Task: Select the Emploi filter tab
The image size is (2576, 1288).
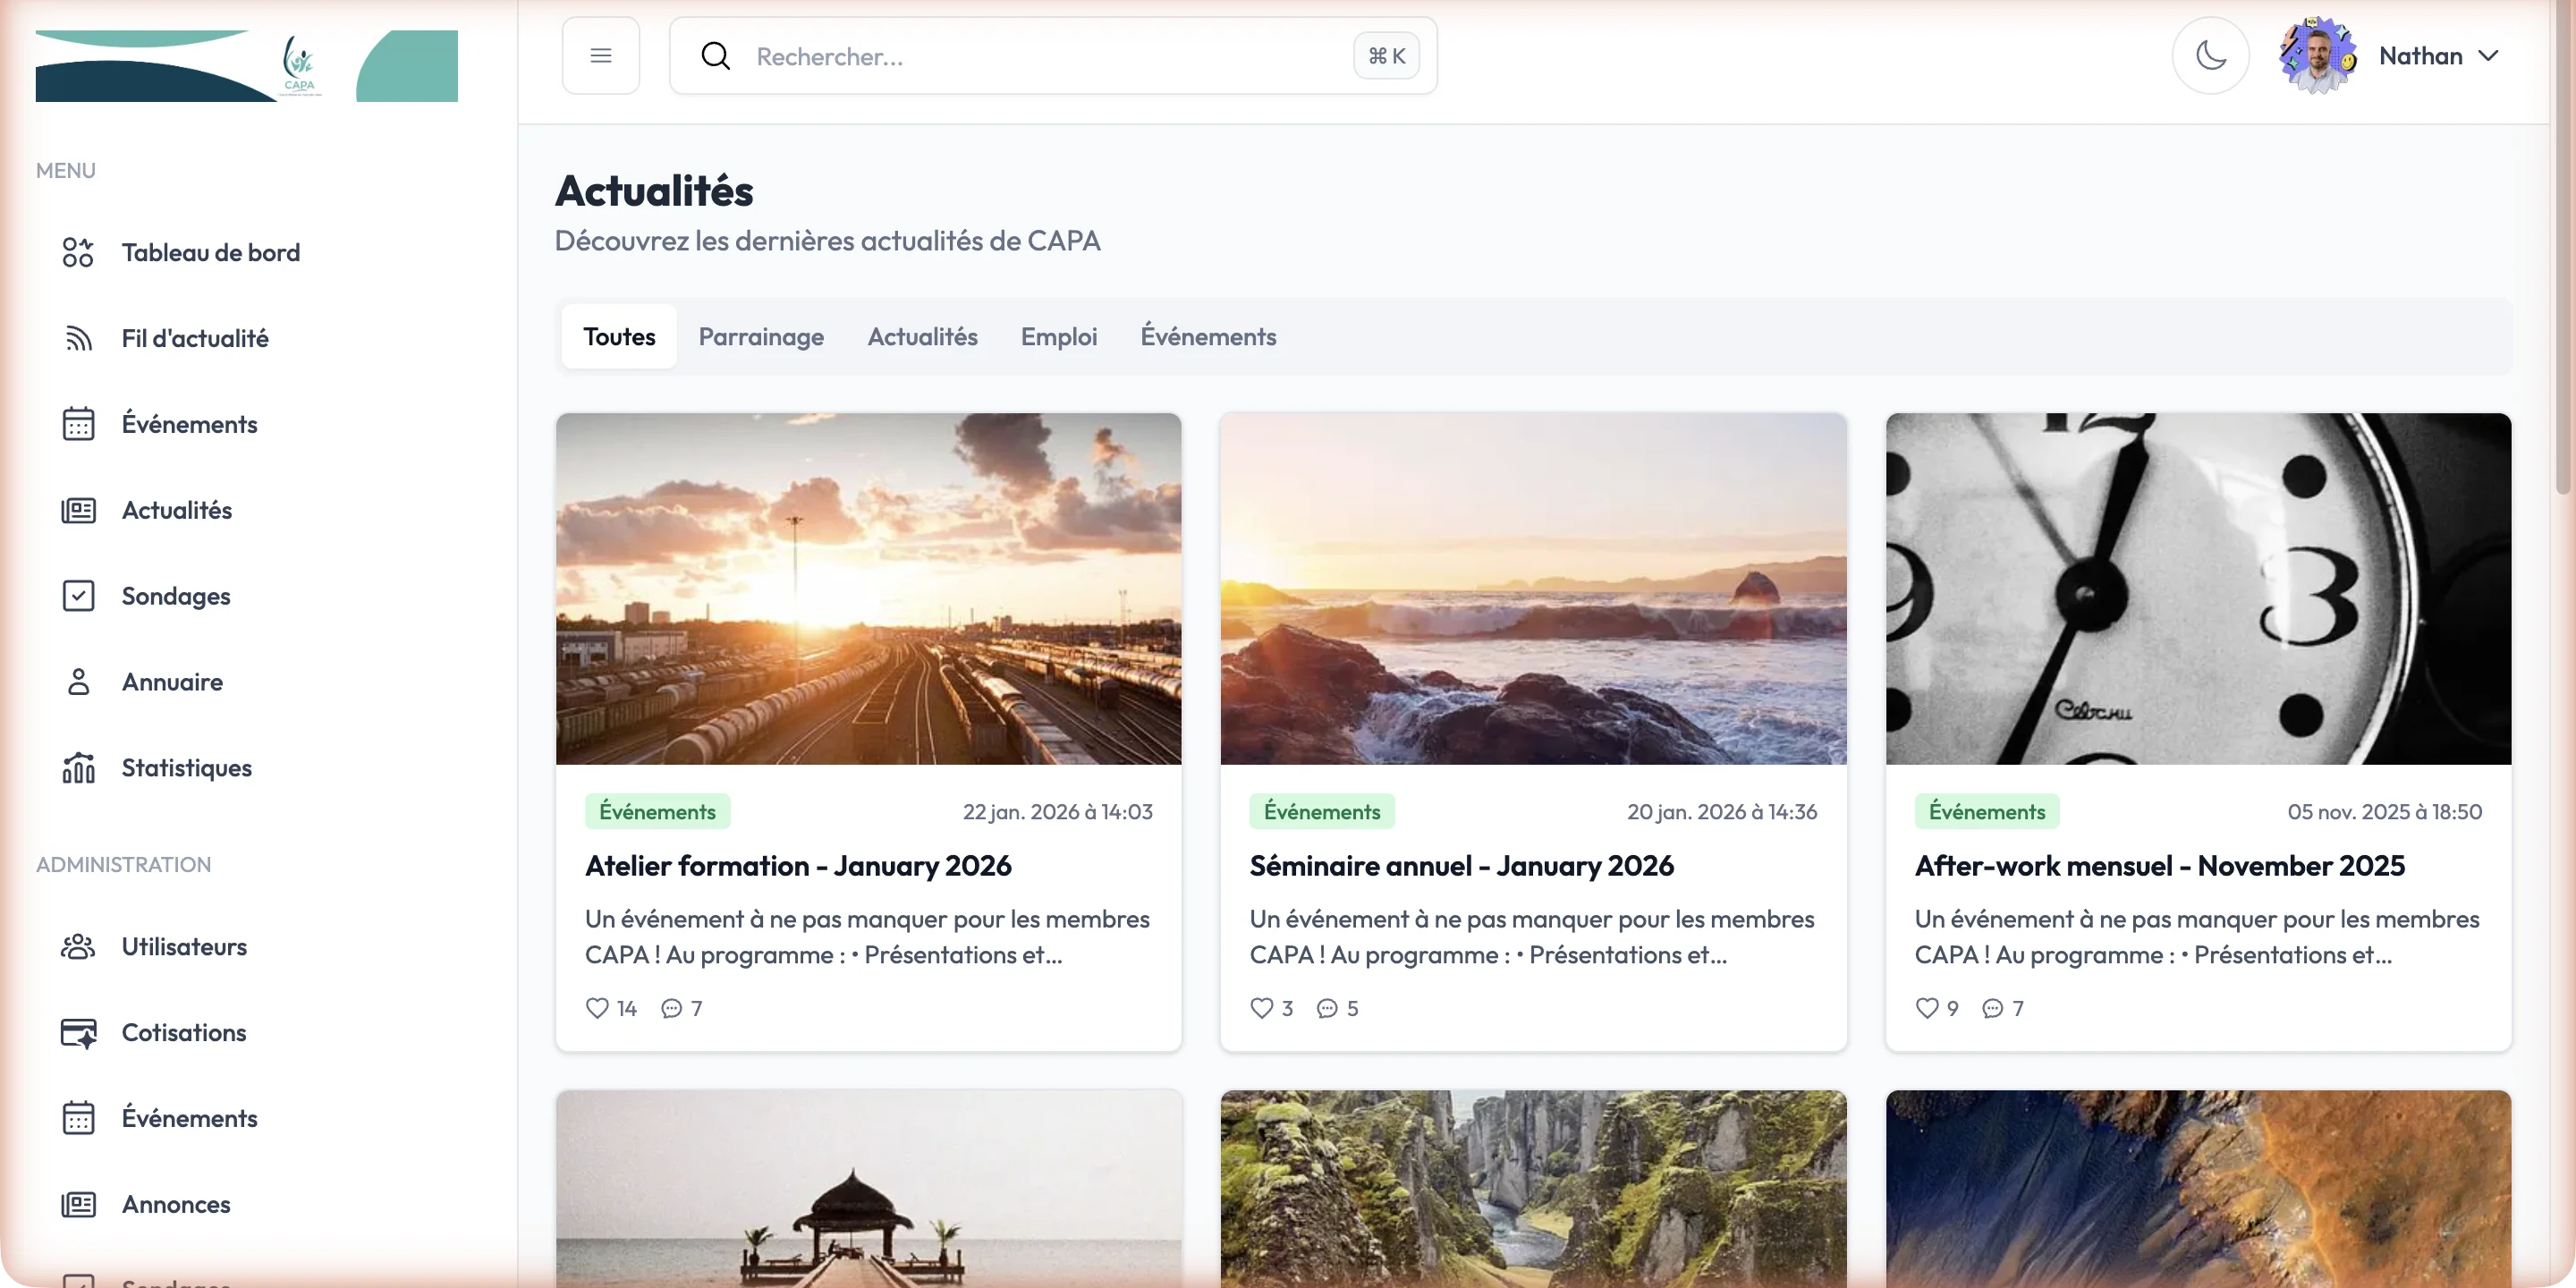Action: [x=1058, y=337]
